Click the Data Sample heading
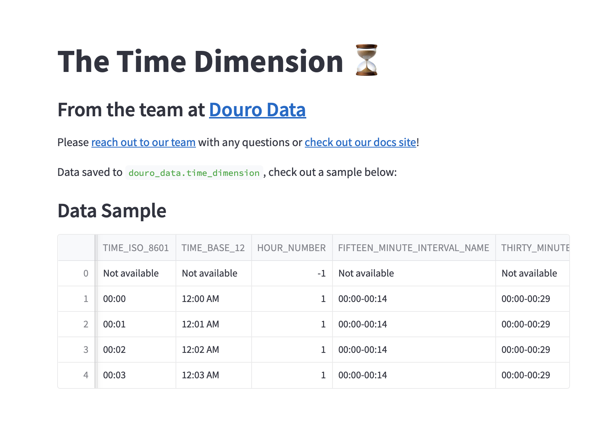The height and width of the screenshot is (431, 598). 112,211
